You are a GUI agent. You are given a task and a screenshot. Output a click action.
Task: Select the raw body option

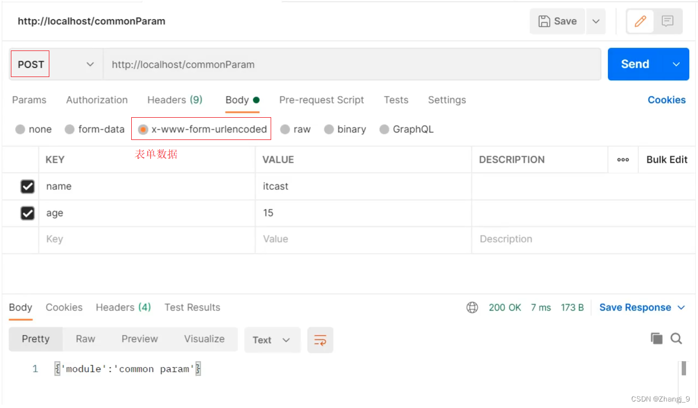(285, 129)
